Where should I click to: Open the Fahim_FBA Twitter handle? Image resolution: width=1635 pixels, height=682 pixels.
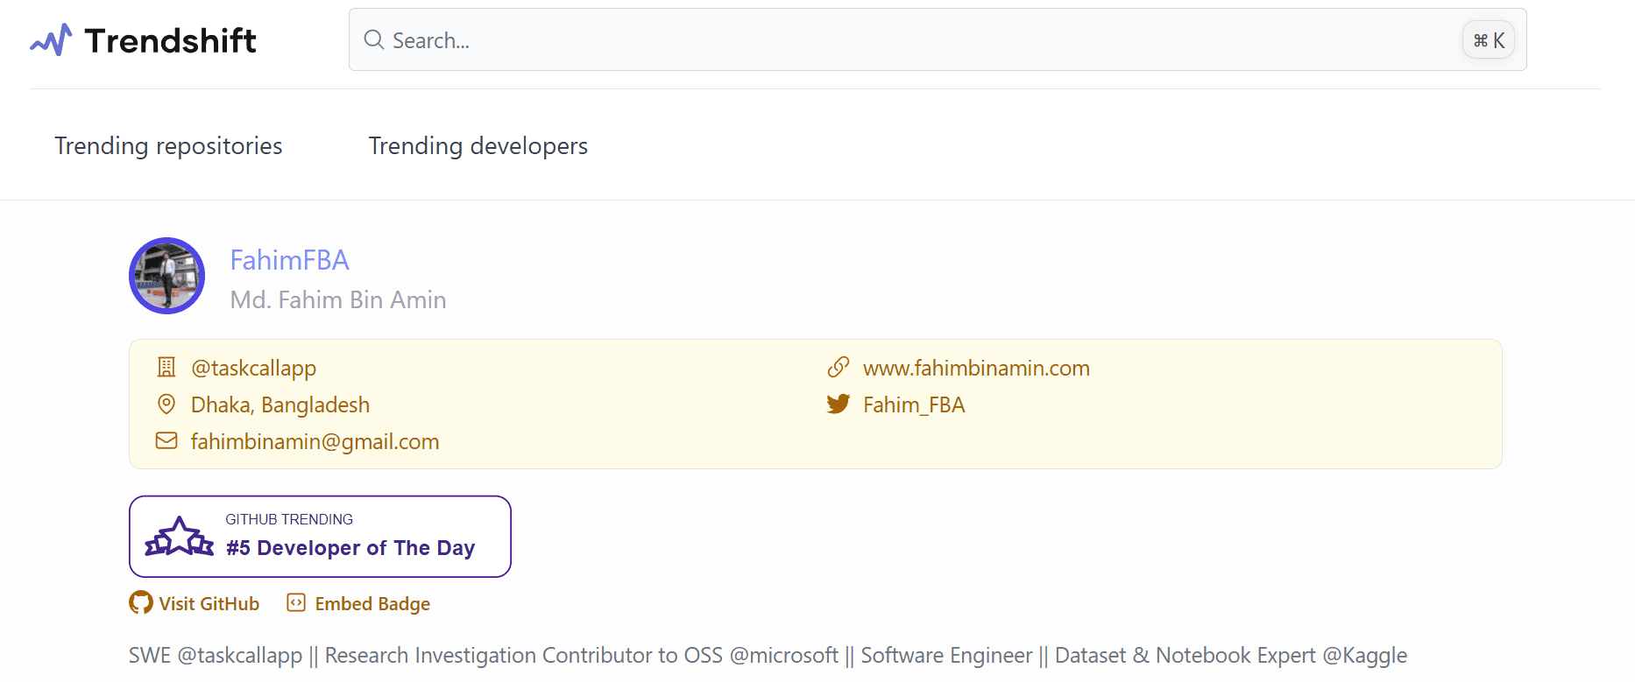tap(914, 404)
